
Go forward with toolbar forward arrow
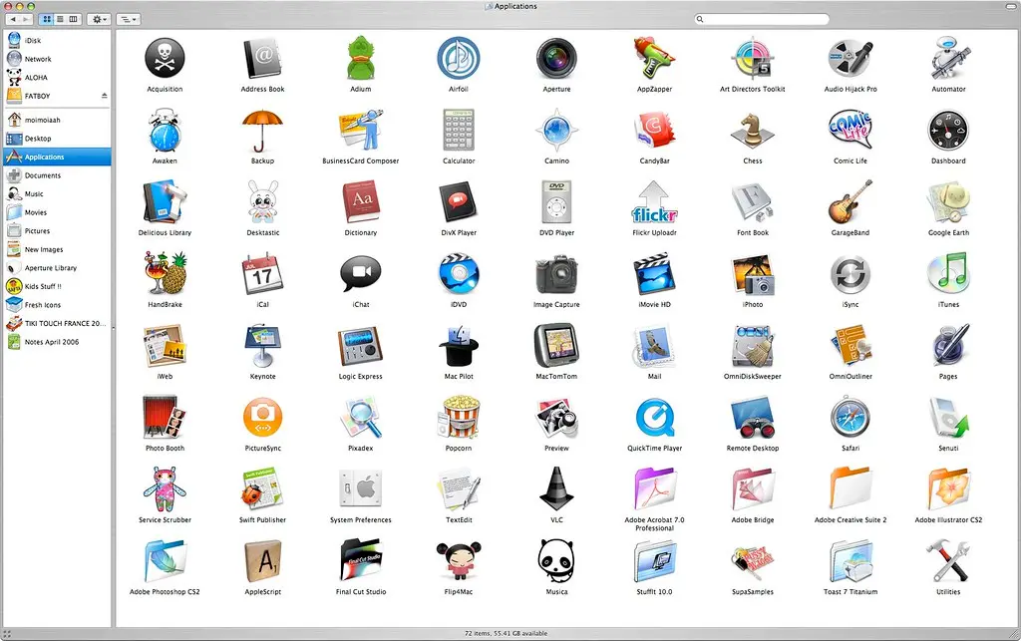click(x=25, y=20)
